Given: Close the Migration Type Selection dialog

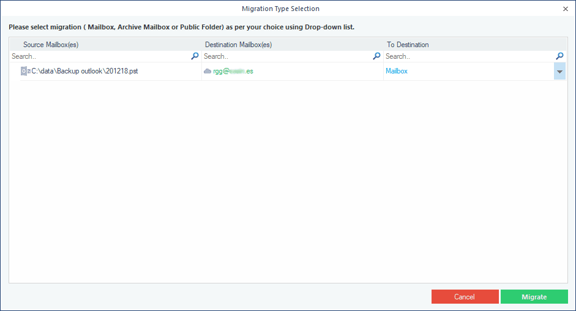Looking at the screenshot, I should pos(566,9).
